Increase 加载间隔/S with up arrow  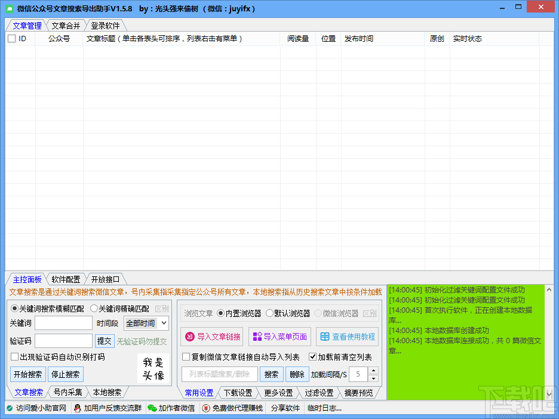pyautogui.click(x=373, y=371)
